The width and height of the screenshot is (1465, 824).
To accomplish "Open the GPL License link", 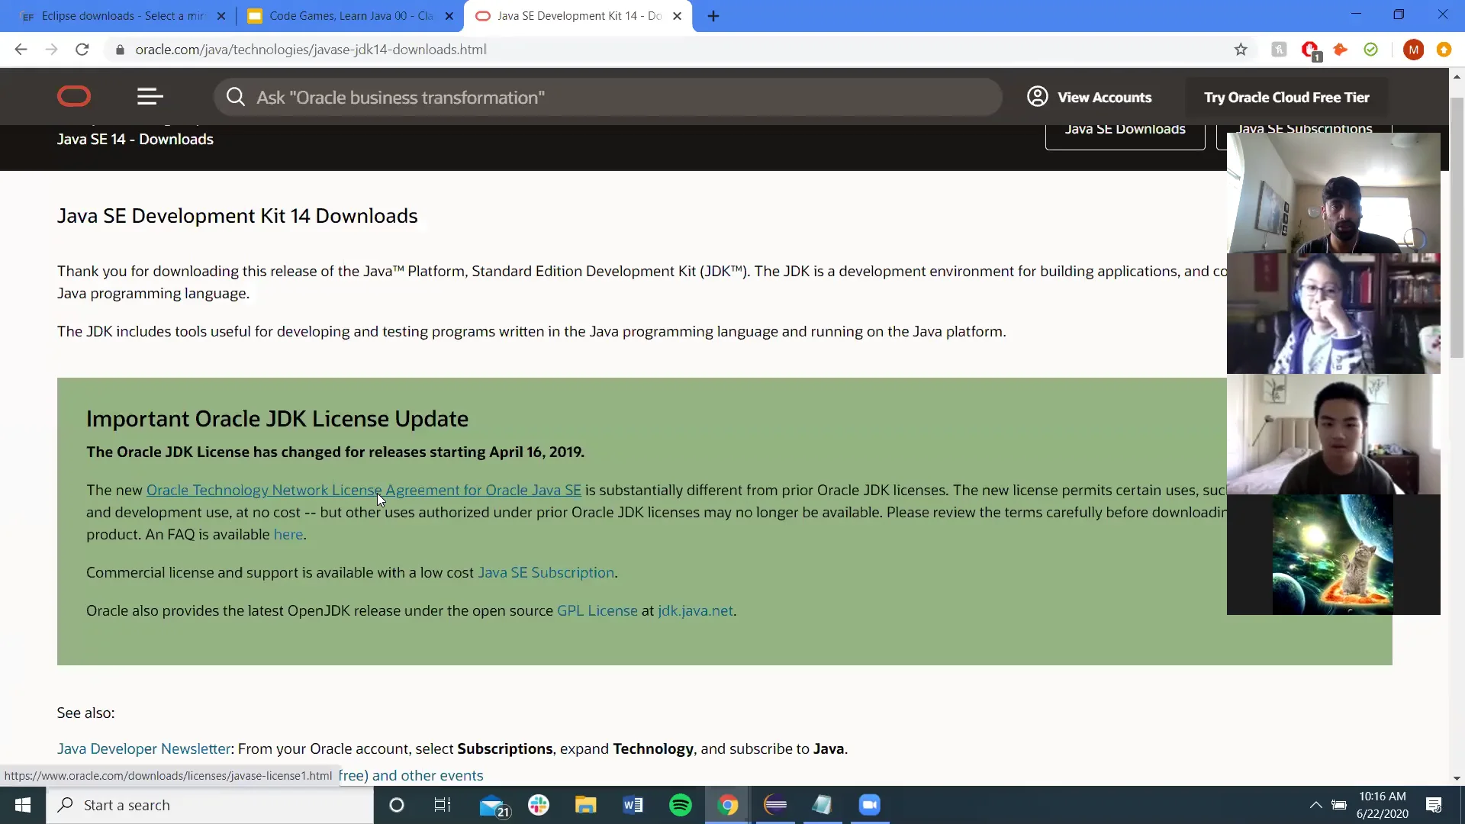I will (597, 611).
